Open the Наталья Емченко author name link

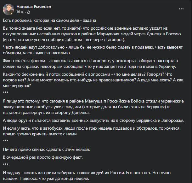34,7
